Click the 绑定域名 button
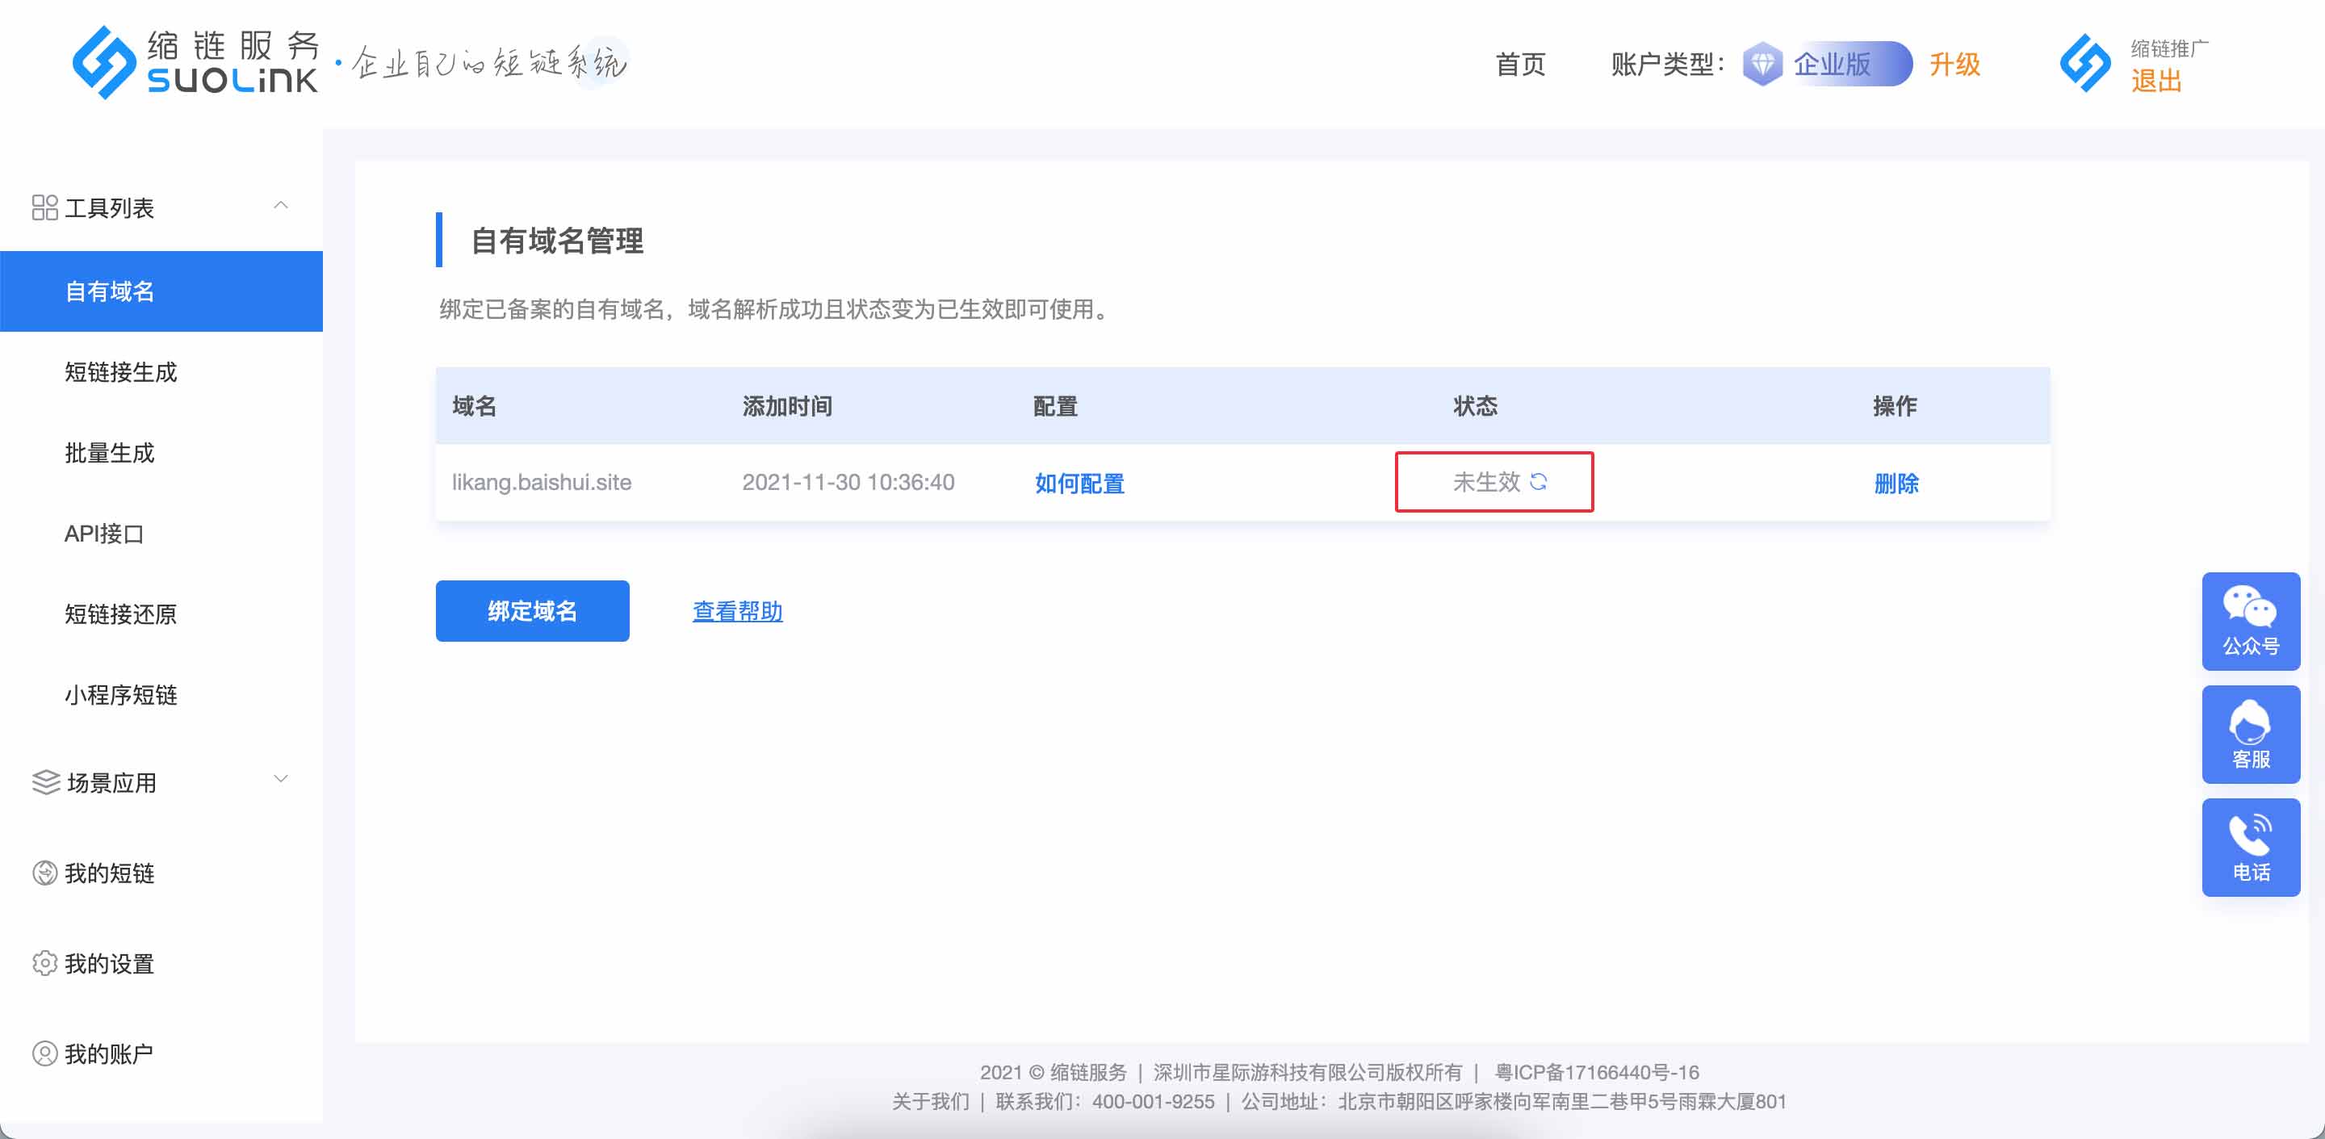Image resolution: width=2325 pixels, height=1139 pixels. pyautogui.click(x=533, y=611)
